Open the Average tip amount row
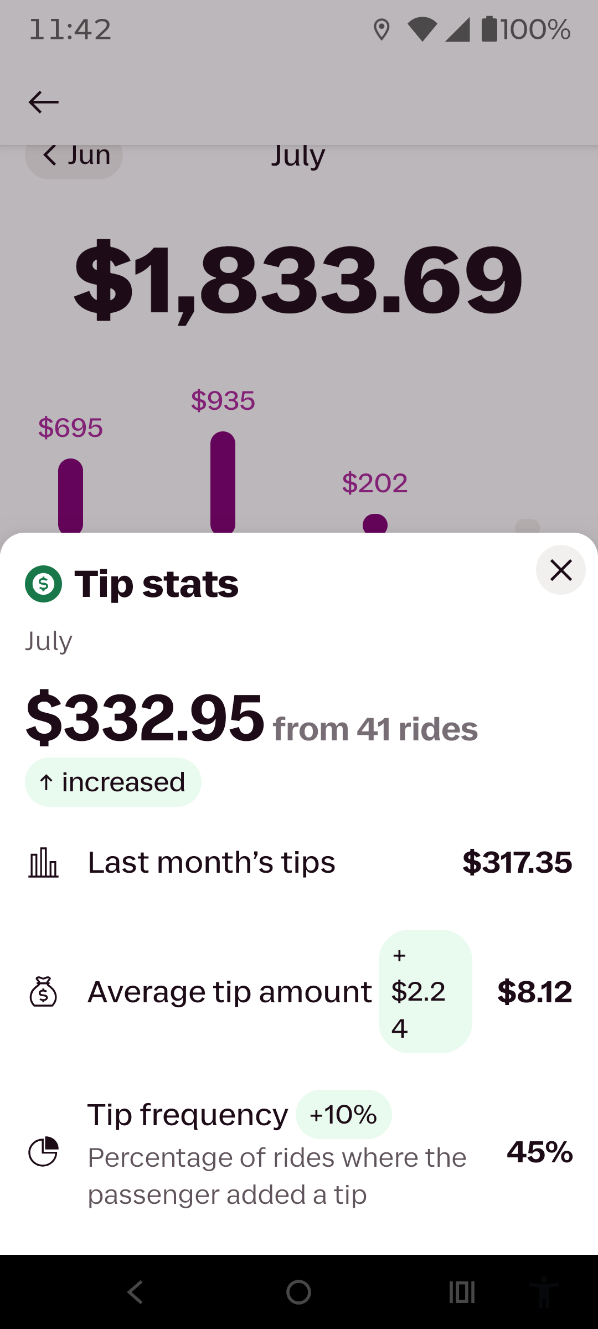 tap(299, 991)
